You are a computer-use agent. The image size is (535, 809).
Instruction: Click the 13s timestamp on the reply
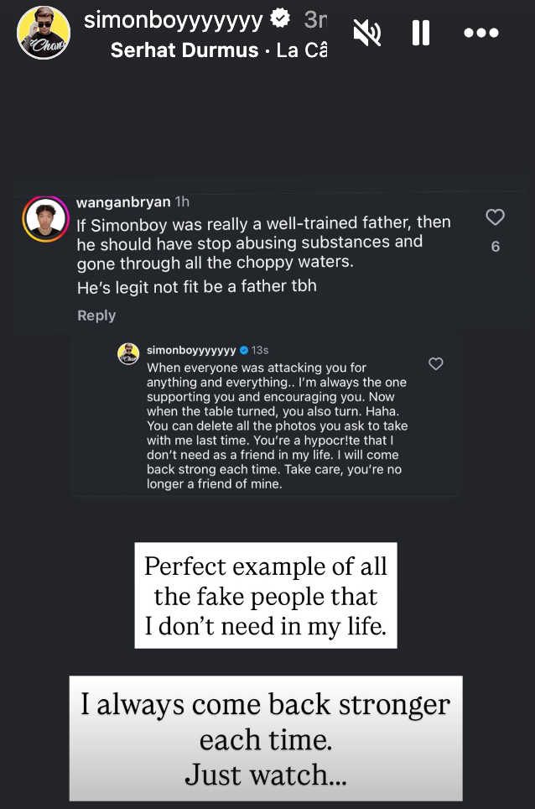click(x=260, y=350)
